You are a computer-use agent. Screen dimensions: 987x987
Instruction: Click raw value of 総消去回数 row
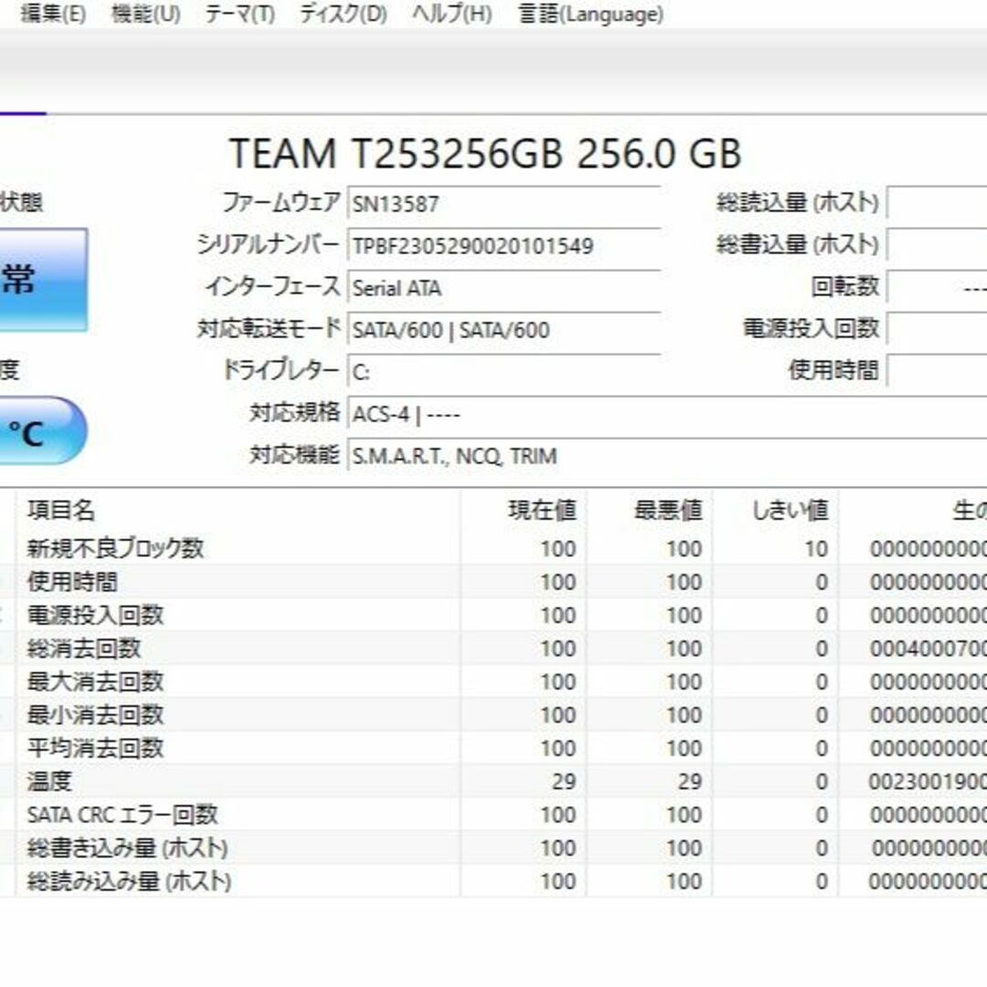(x=928, y=648)
